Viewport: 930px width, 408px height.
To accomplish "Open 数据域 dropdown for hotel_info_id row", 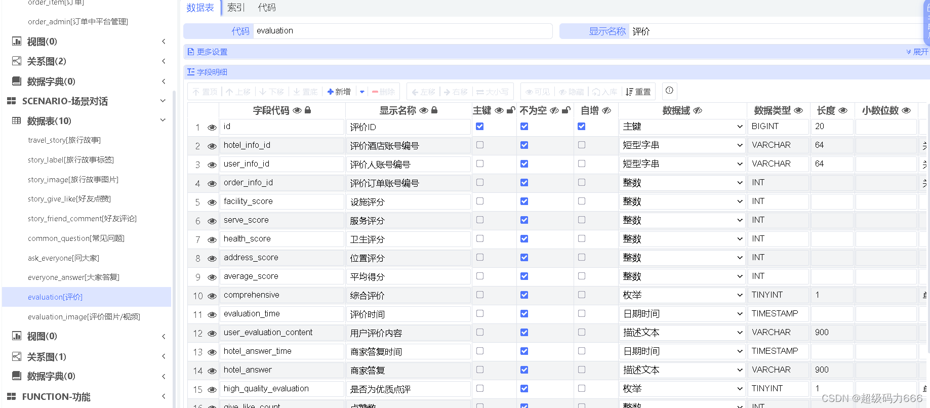I will pyautogui.click(x=682, y=145).
